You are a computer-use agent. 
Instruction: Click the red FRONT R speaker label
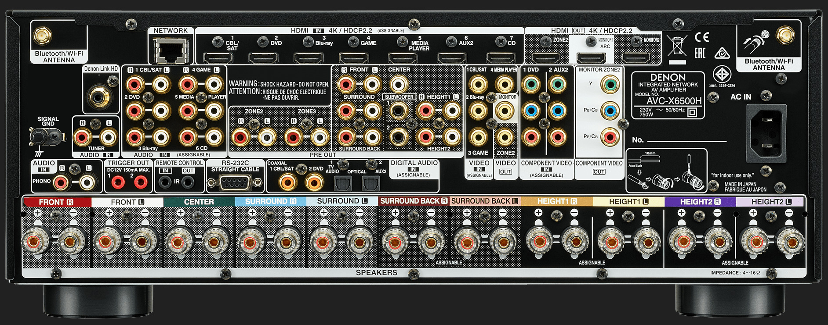57,202
